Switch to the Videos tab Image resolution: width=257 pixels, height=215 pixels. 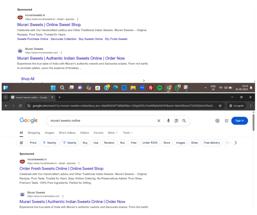coord(84,133)
